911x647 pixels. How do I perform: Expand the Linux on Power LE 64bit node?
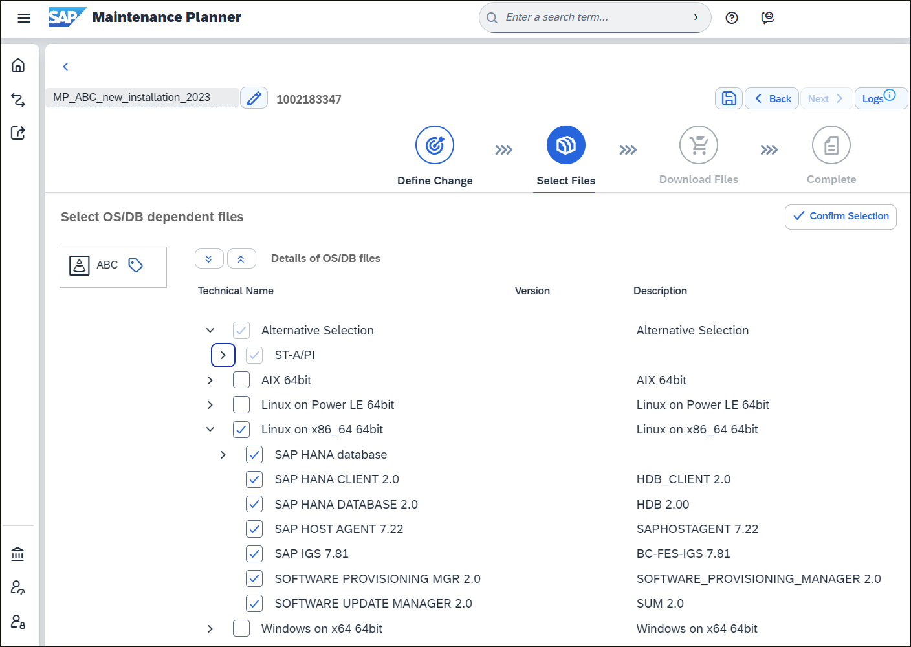point(210,405)
